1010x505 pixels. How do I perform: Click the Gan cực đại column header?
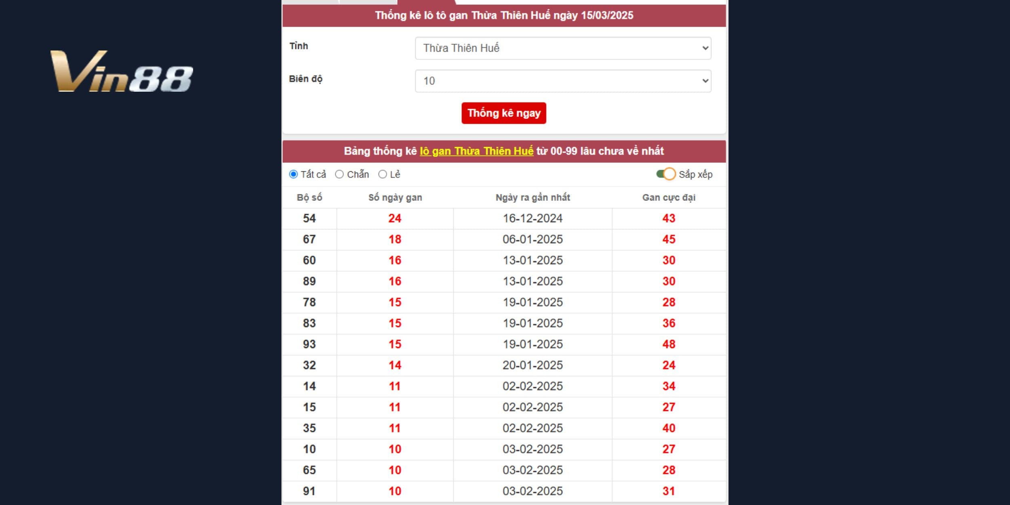[x=669, y=198]
